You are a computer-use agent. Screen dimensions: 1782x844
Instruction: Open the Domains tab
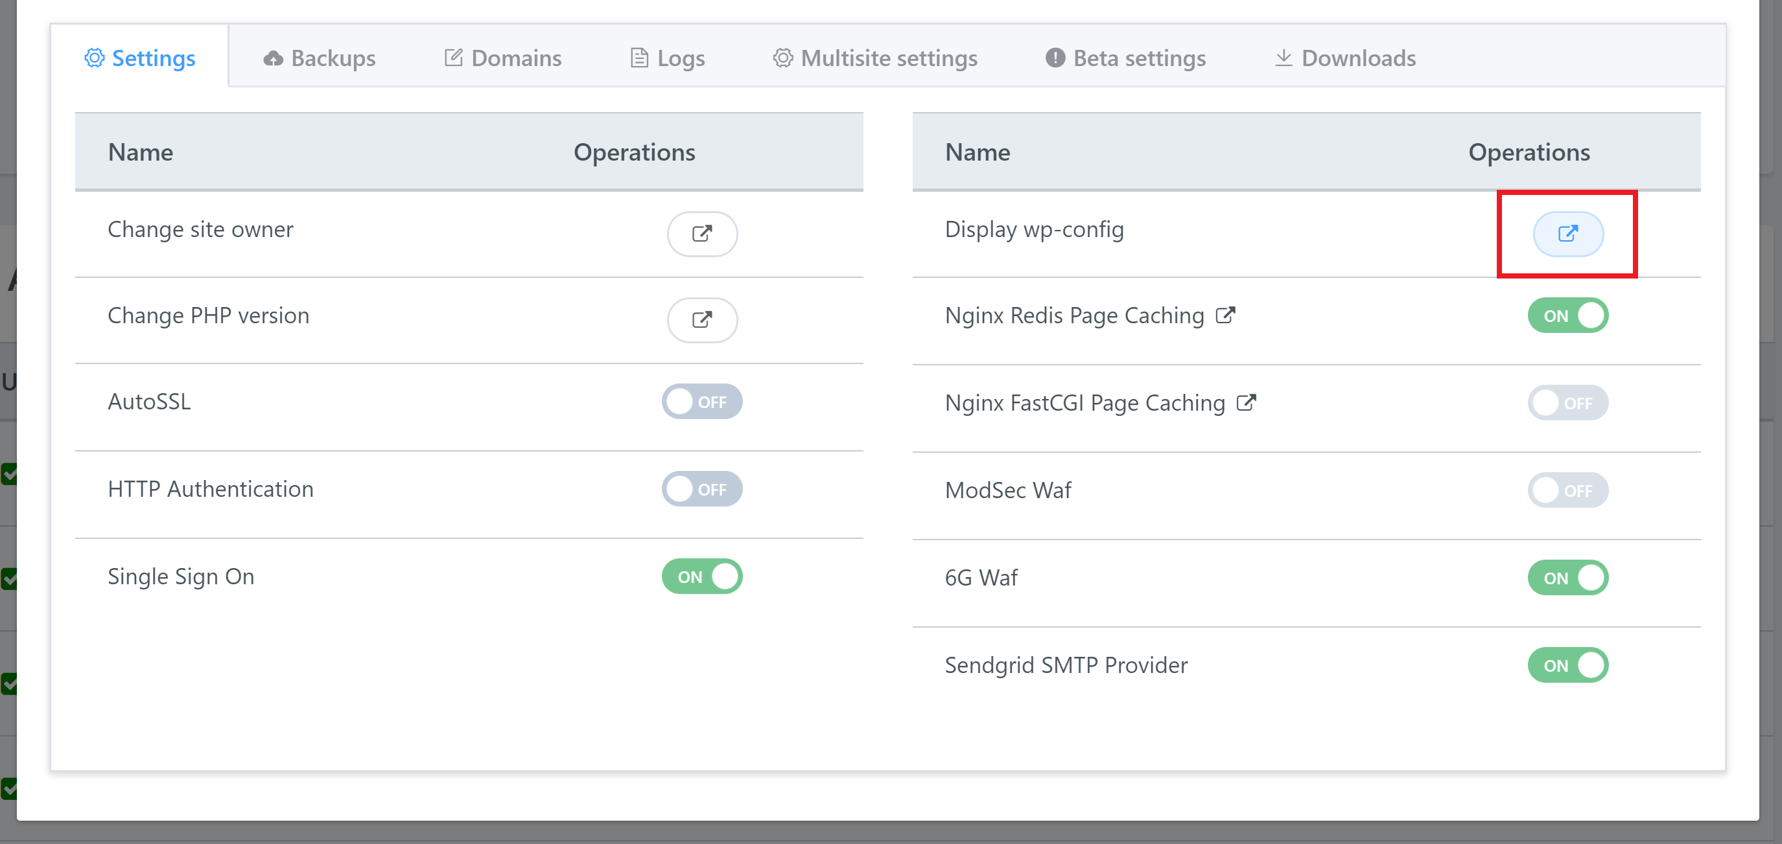[503, 58]
